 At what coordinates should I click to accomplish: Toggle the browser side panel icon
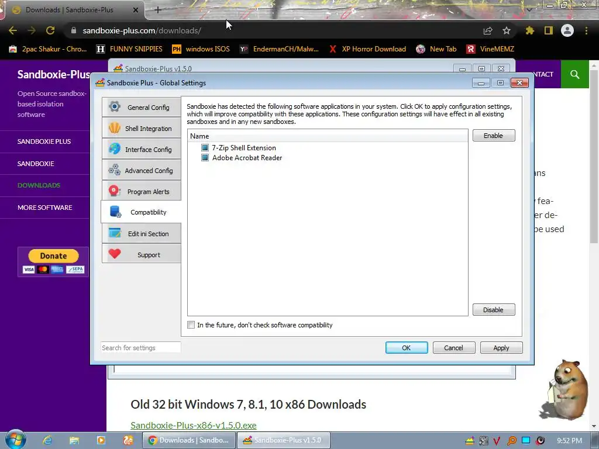(x=549, y=30)
